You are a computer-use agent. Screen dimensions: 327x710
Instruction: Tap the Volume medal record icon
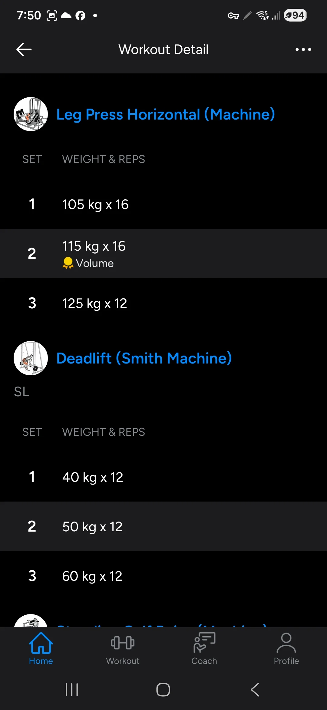point(68,263)
